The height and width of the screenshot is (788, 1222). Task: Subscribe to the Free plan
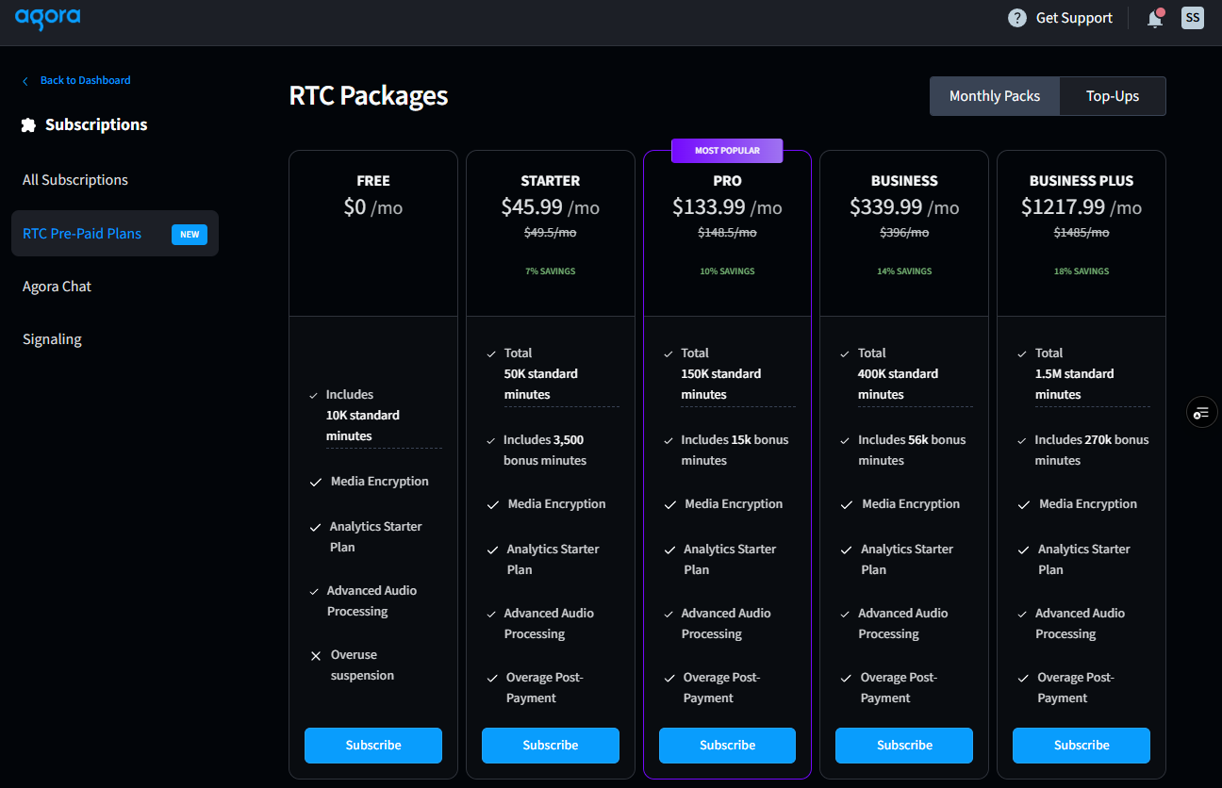pyautogui.click(x=373, y=745)
